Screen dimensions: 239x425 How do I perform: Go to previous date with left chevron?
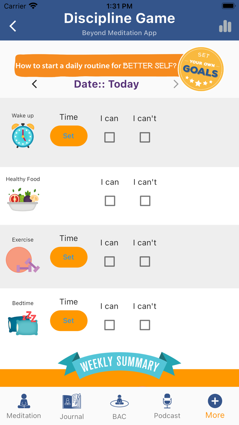[34, 84]
